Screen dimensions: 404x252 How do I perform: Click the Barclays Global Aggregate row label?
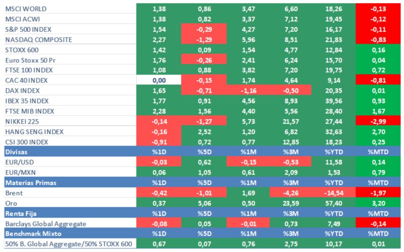tap(46, 224)
